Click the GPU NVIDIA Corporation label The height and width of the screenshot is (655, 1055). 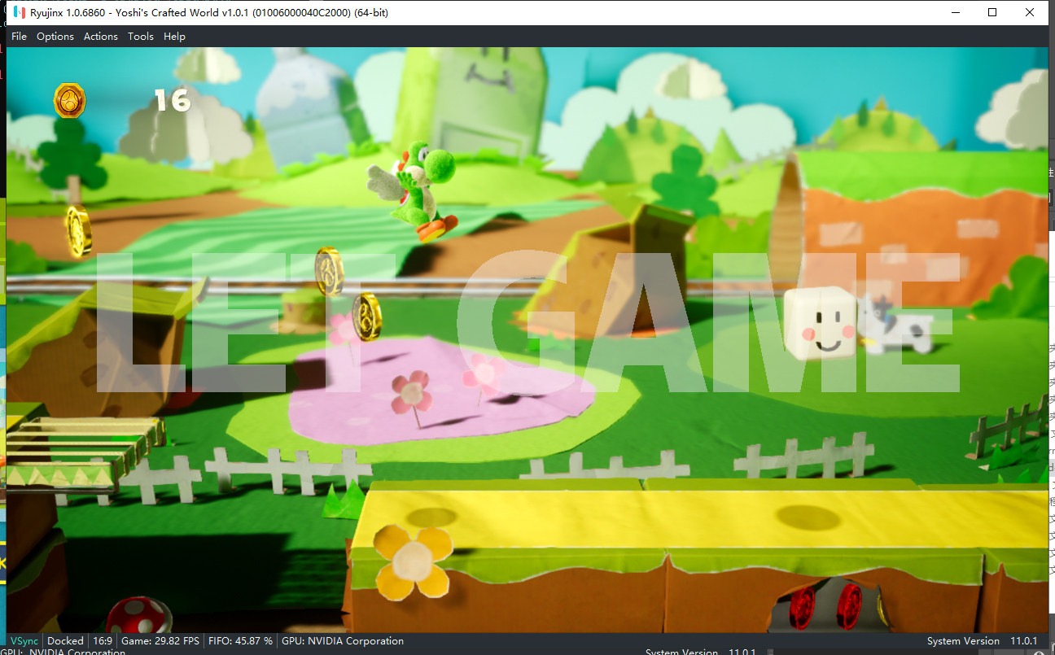(343, 641)
